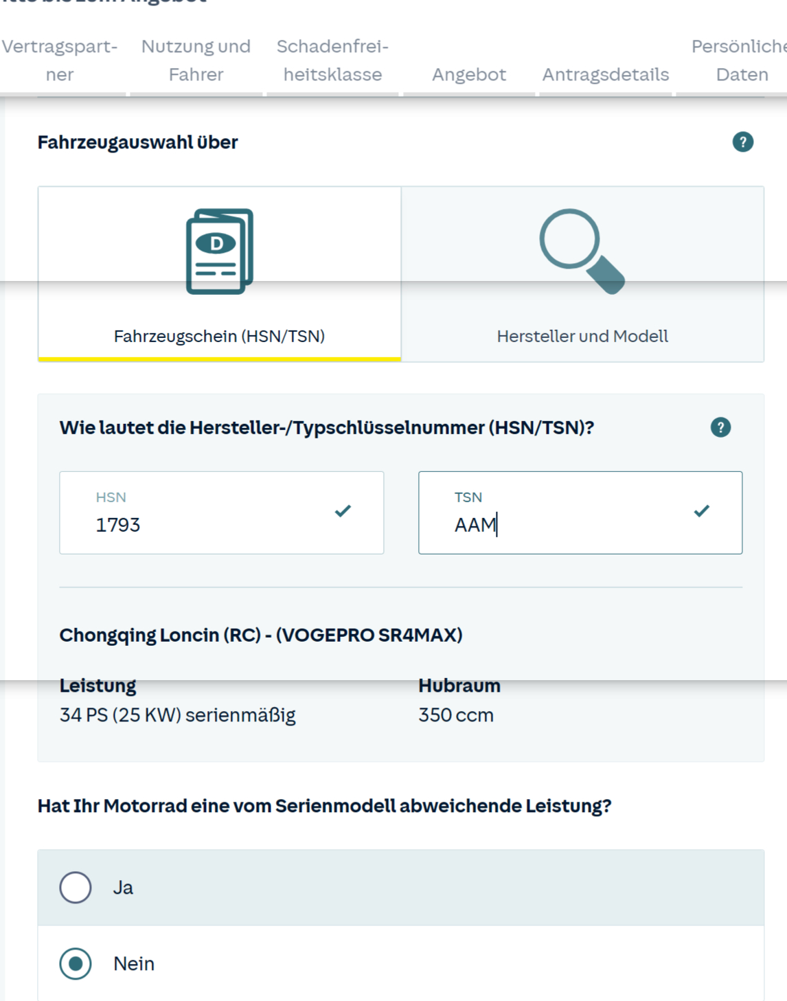Select Hersteller und Modell option
Screen dimensions: 787x1001
[x=582, y=273]
